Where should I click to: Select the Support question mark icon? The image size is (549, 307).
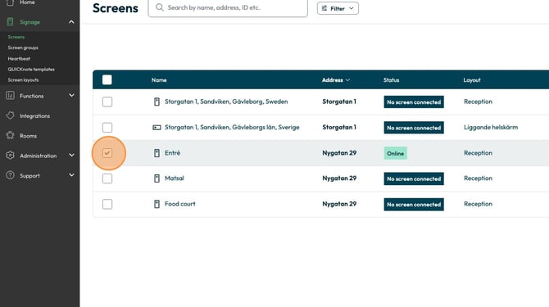point(10,175)
